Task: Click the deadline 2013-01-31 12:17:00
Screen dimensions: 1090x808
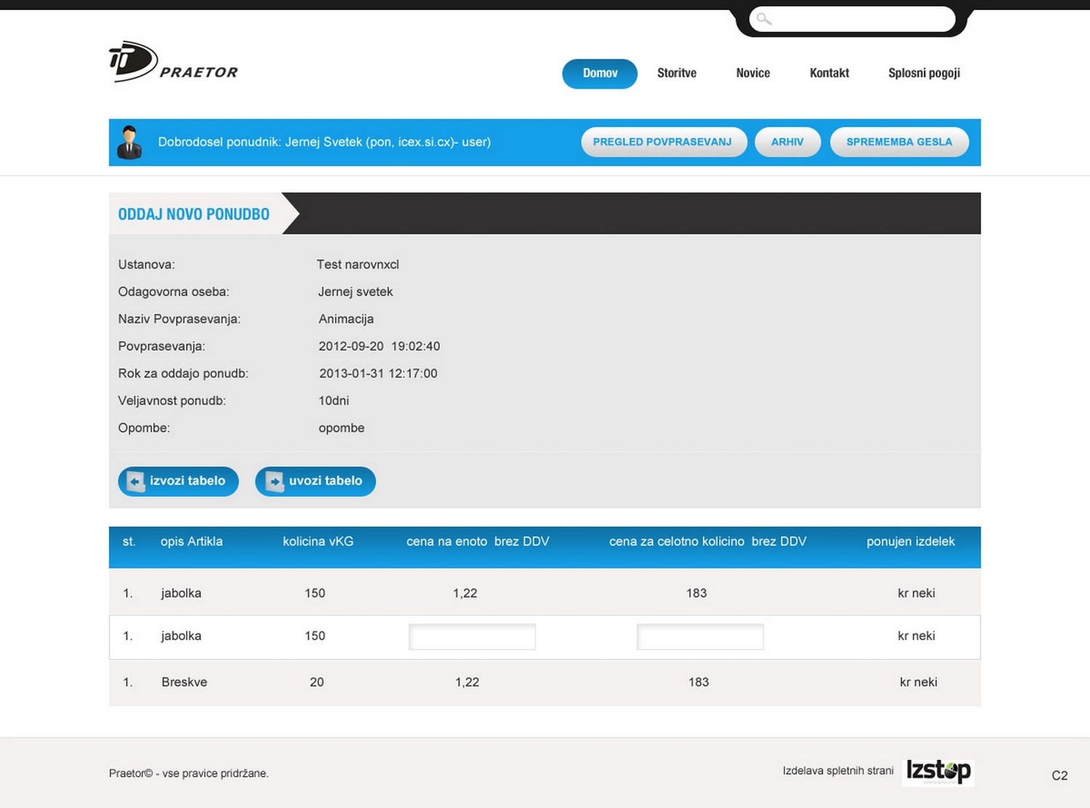Action: pos(379,374)
